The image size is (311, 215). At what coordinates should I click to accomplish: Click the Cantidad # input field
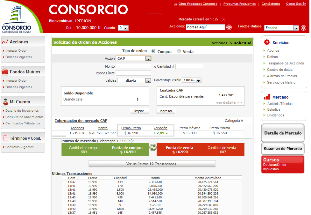click(189, 66)
